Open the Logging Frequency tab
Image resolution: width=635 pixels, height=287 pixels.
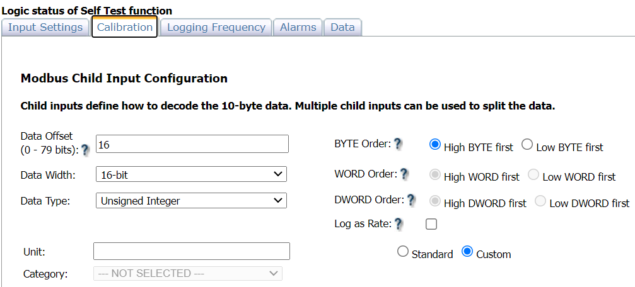coord(216,27)
